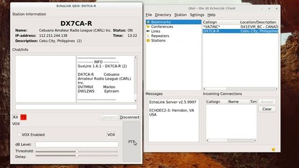The height and width of the screenshot is (168, 299).
Task: Click the dB Level meter bar
Action: pos(77,144)
